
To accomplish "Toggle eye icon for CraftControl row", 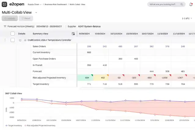I will click(25, 40).
